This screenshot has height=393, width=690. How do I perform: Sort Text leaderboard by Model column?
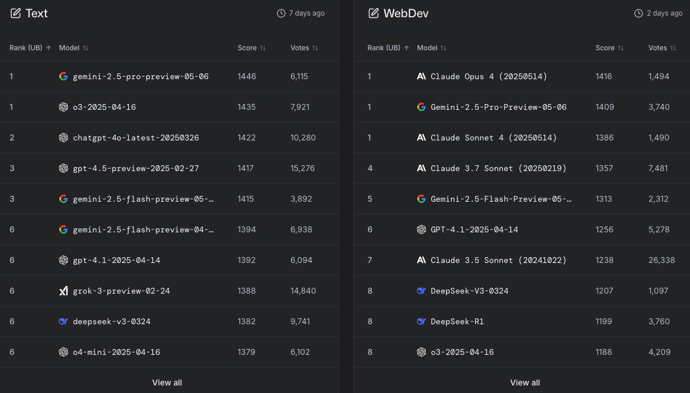(x=73, y=47)
